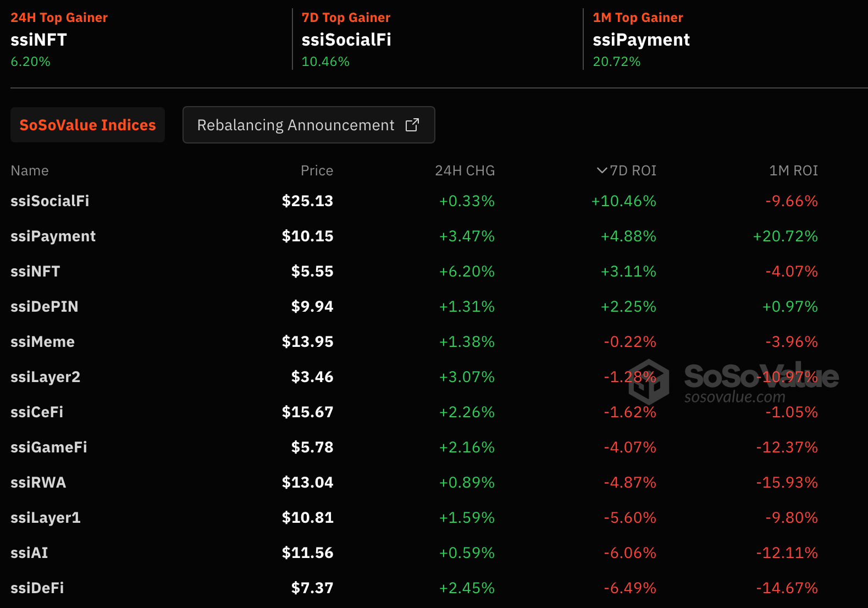Click the $10.15 price of ssiPayment
The image size is (868, 608).
point(308,236)
